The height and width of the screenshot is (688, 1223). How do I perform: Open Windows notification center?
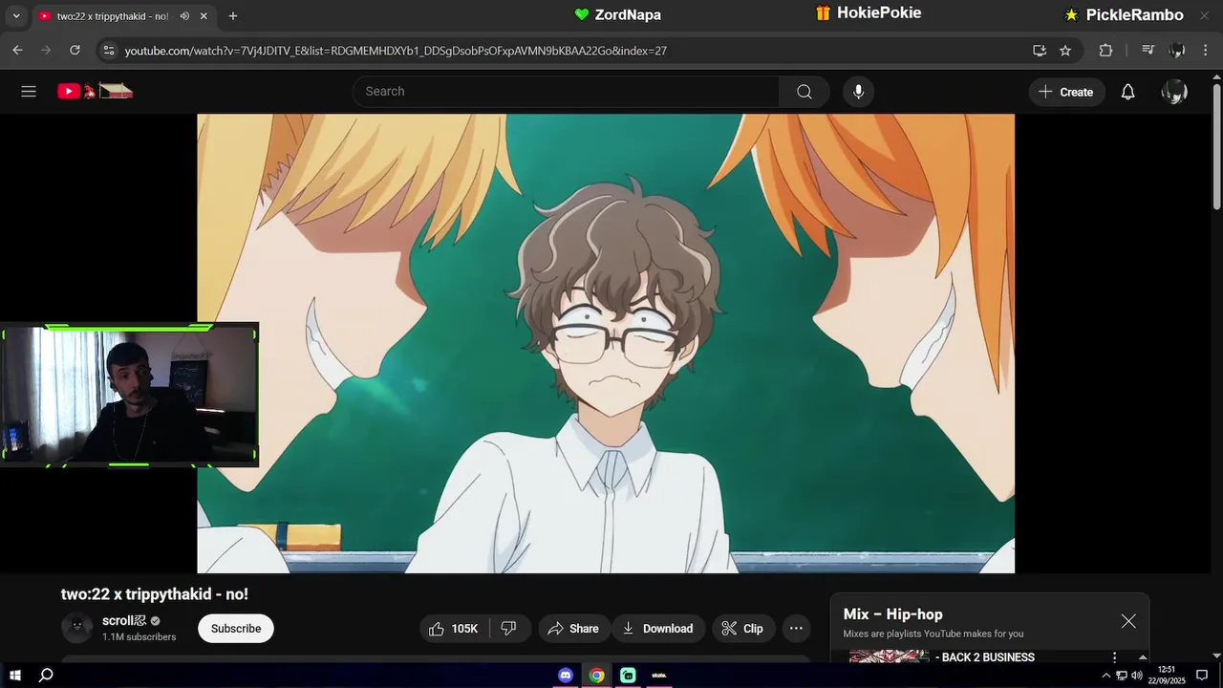pos(1202,676)
